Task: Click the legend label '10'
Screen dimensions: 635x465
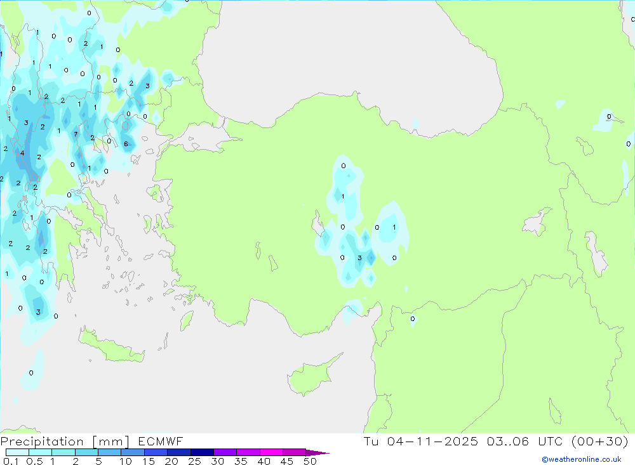Action: click(x=125, y=461)
